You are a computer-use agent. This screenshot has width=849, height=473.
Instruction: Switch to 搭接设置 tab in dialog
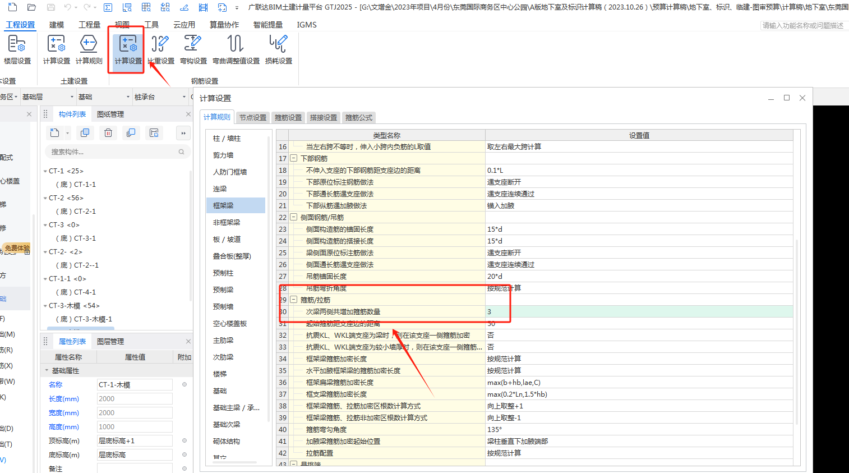pos(324,117)
